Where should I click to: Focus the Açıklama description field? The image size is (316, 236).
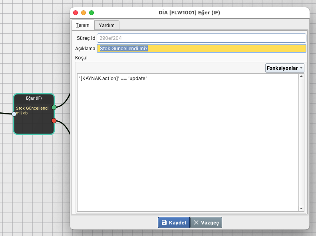[x=201, y=49]
